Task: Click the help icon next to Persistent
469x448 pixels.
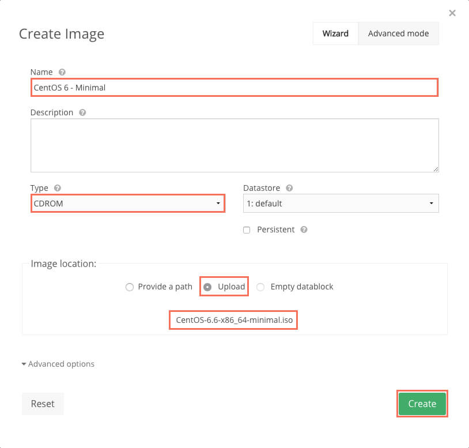Action: point(304,229)
